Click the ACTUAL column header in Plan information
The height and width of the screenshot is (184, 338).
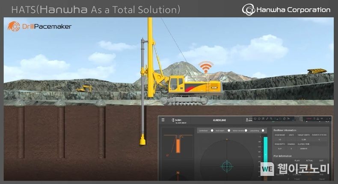click(309, 161)
